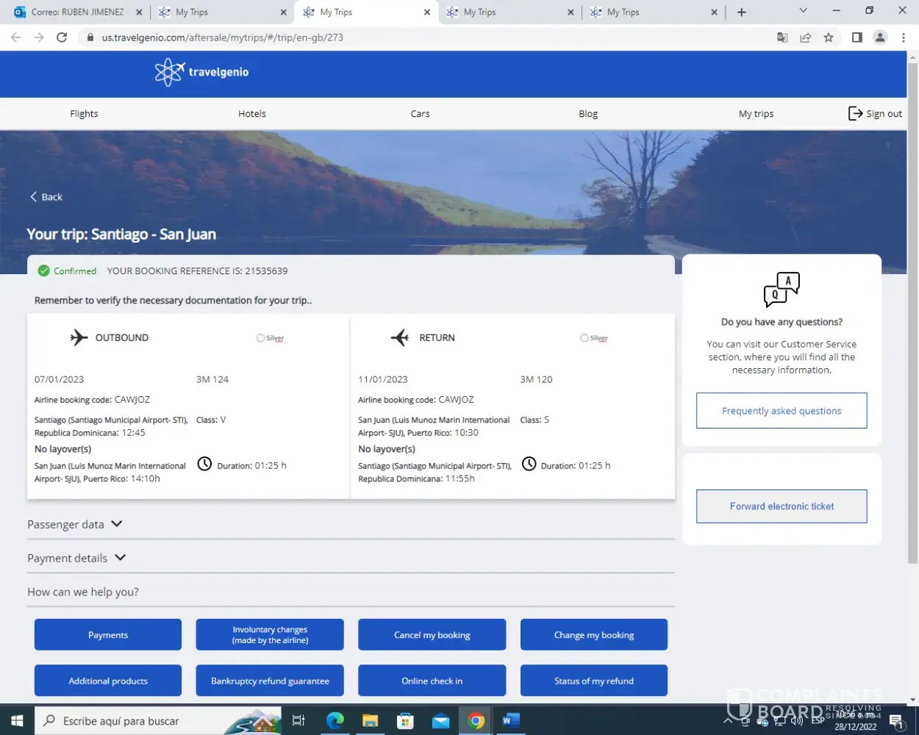Go to My trips in navigation
919x735 pixels.
point(756,114)
